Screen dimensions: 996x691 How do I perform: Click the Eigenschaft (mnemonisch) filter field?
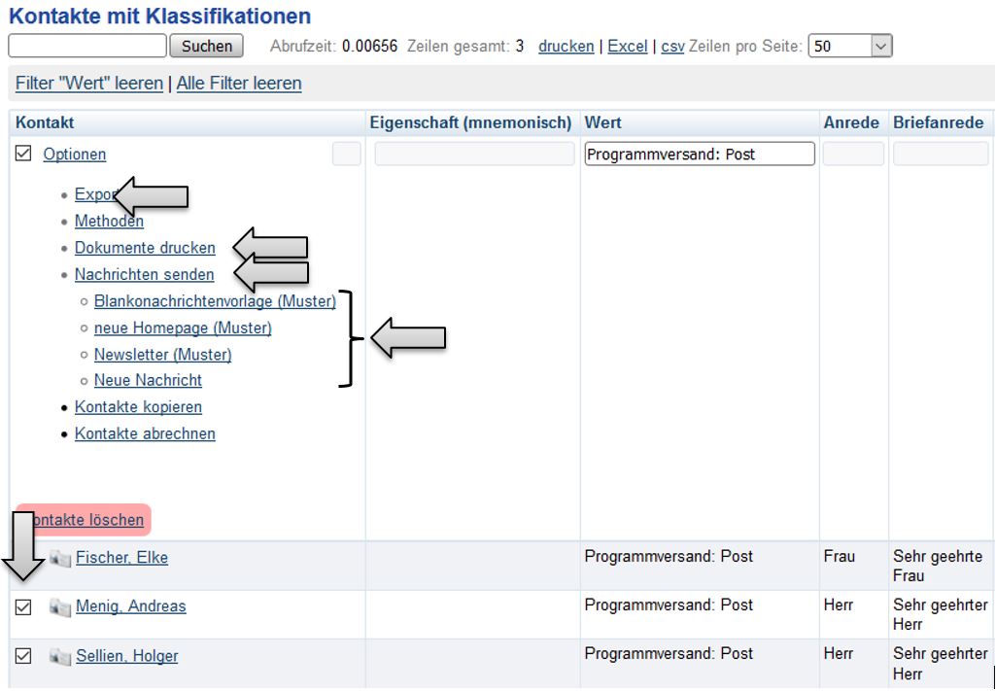coord(471,154)
